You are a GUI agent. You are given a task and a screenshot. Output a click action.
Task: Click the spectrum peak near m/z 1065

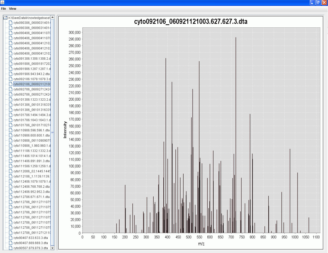309,225
